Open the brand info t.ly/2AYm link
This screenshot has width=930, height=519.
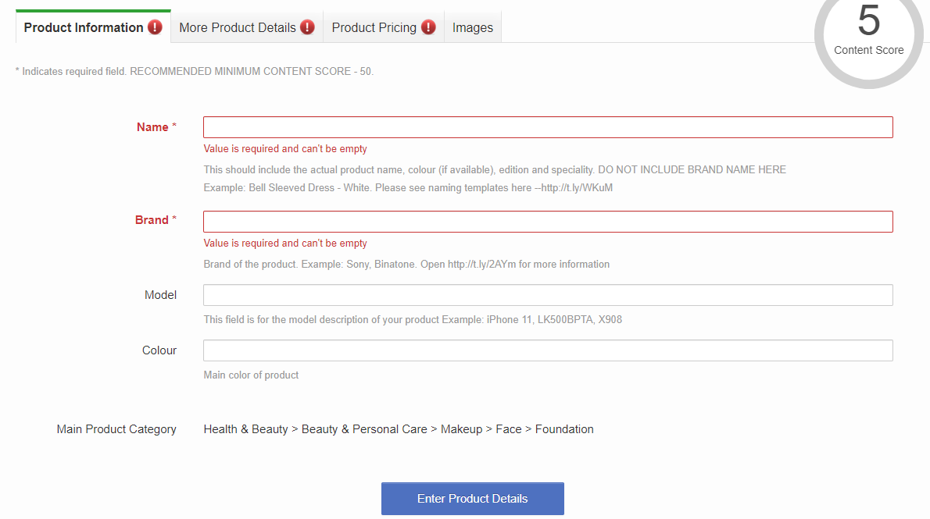(x=482, y=265)
